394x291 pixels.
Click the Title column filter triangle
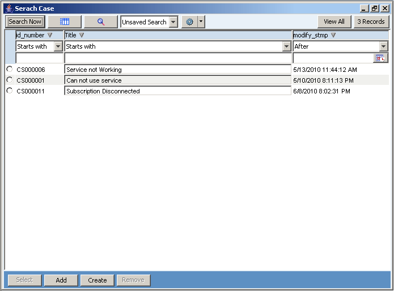click(82, 35)
